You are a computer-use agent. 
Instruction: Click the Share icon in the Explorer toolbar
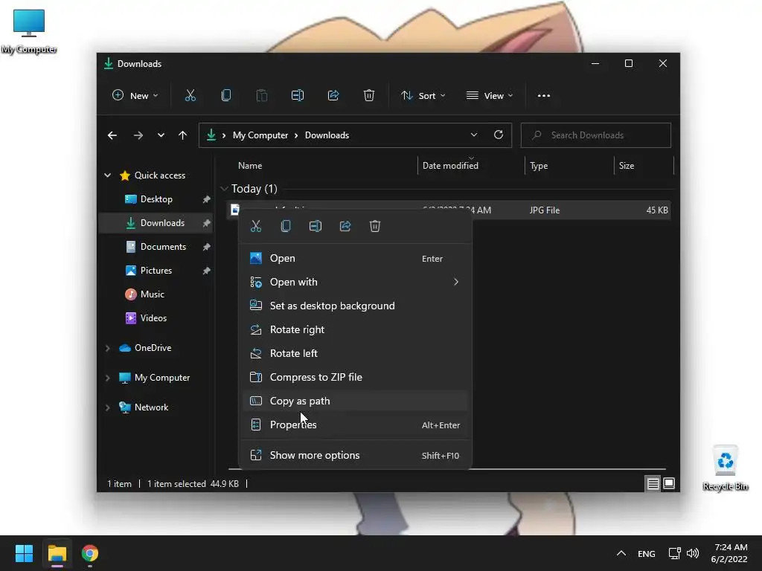point(333,96)
